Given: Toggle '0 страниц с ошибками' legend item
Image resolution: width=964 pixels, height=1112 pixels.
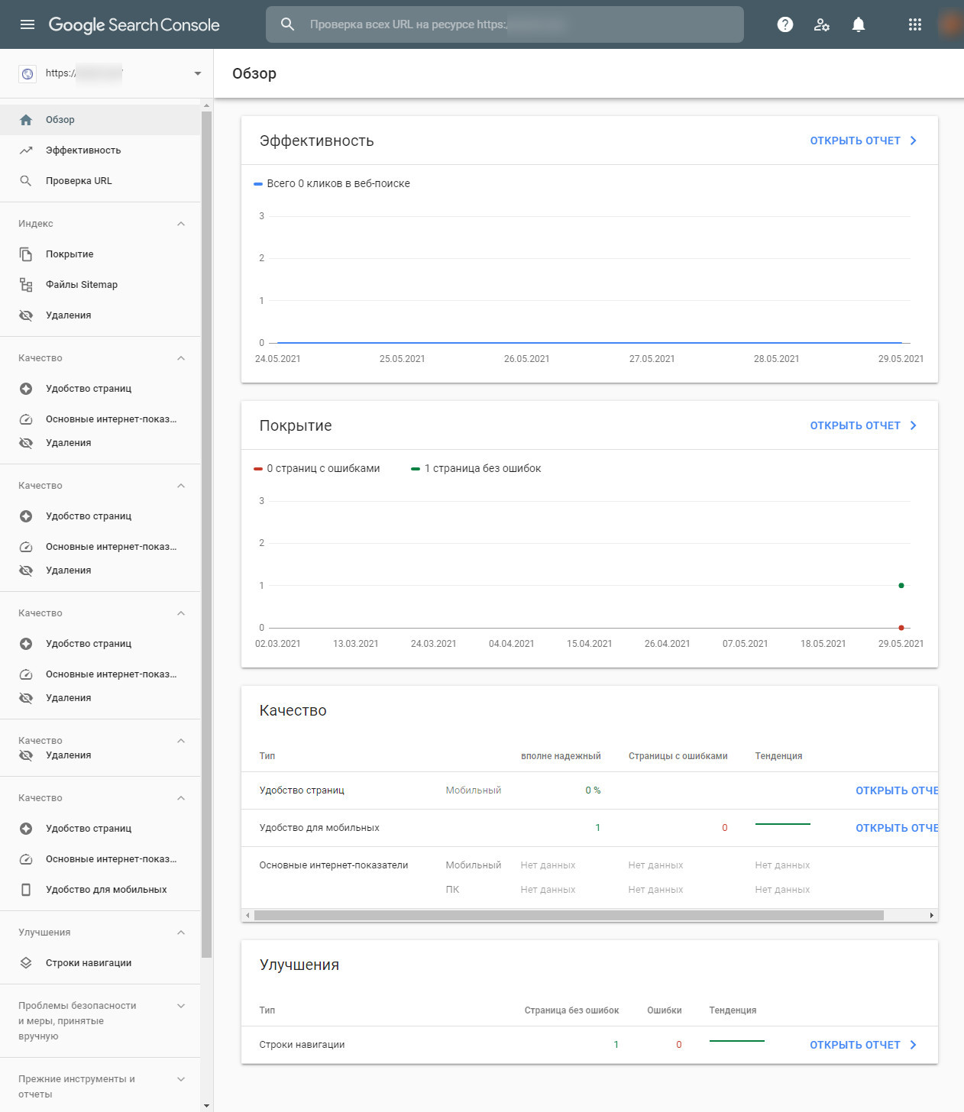Looking at the screenshot, I should (317, 468).
